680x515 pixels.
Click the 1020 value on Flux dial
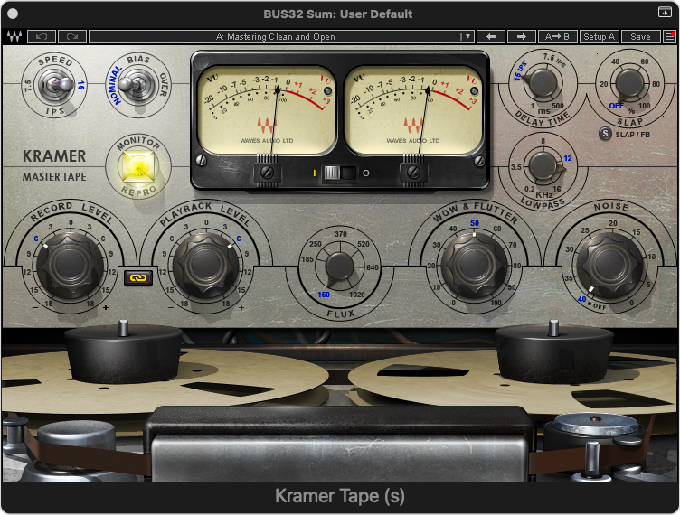click(356, 295)
